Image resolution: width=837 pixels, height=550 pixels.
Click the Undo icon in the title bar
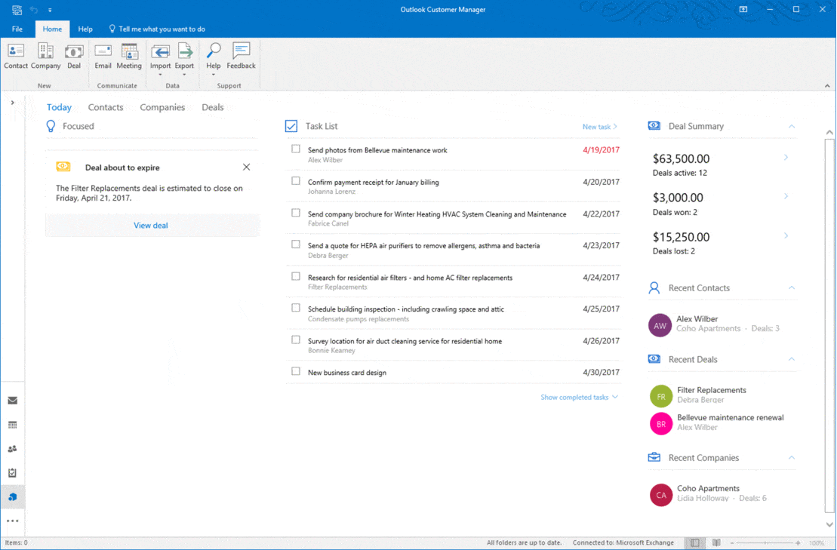click(x=34, y=10)
